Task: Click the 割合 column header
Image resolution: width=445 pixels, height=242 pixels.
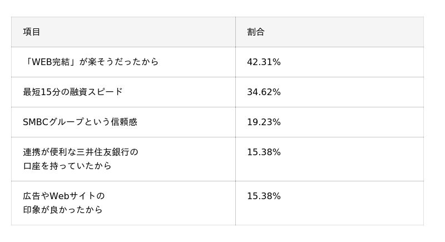Action: (x=256, y=32)
